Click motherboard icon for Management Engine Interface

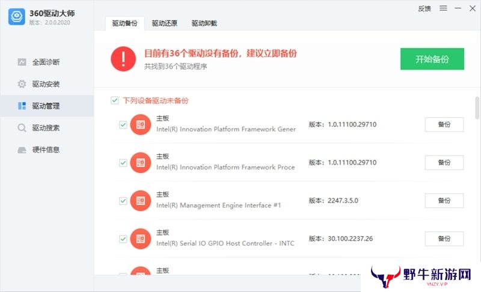tap(141, 201)
